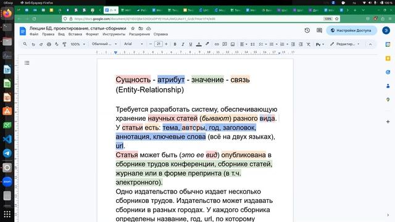Open the Расширения menu
The width and height of the screenshot is (395, 222).
click(x=139, y=34)
